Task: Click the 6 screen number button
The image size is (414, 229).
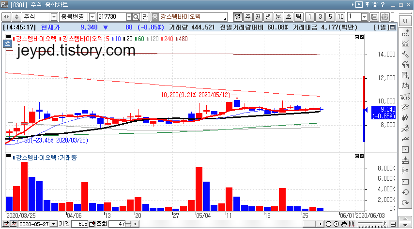Action: (359, 4)
